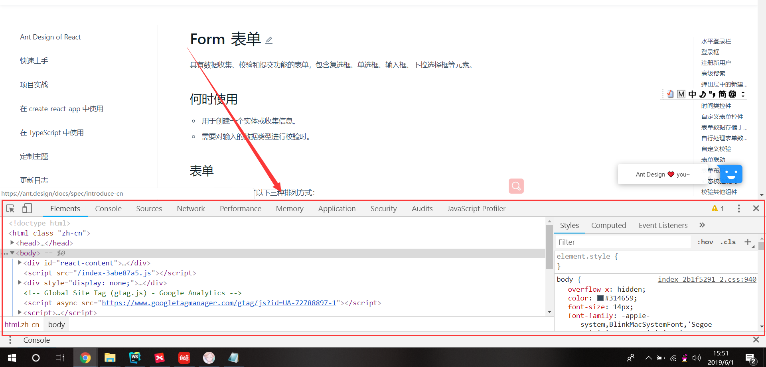Open Task View icon in taskbar

click(x=60, y=357)
